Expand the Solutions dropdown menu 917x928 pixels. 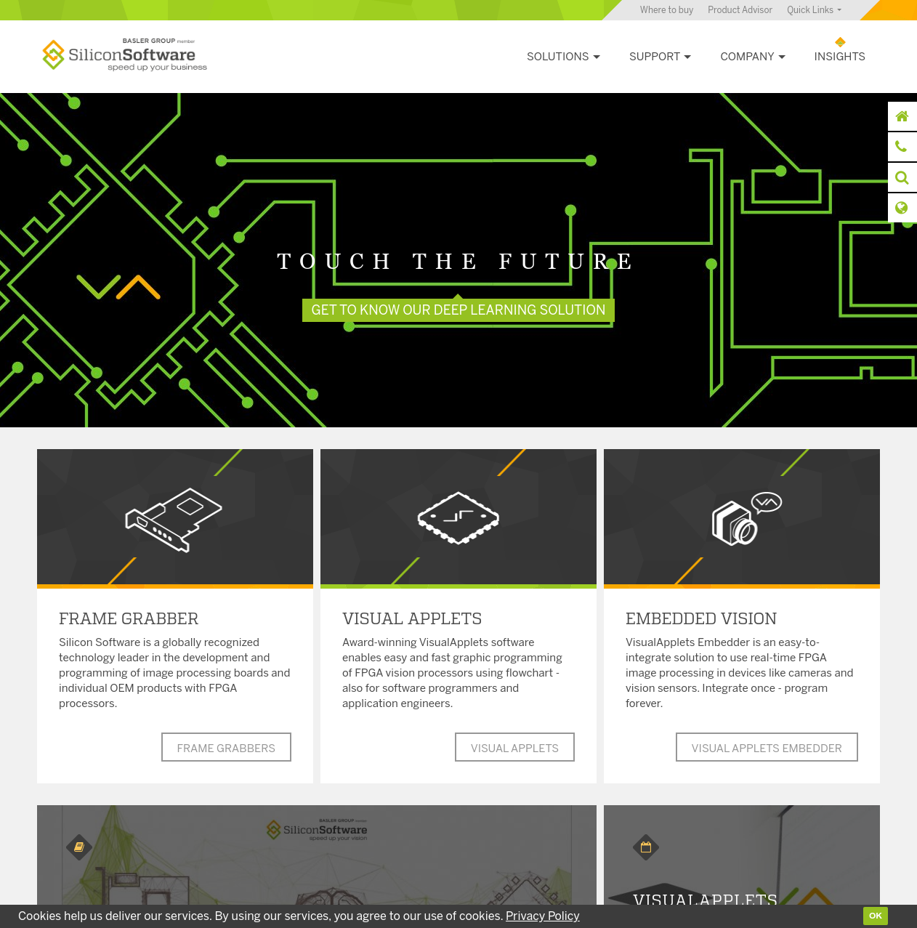click(563, 57)
